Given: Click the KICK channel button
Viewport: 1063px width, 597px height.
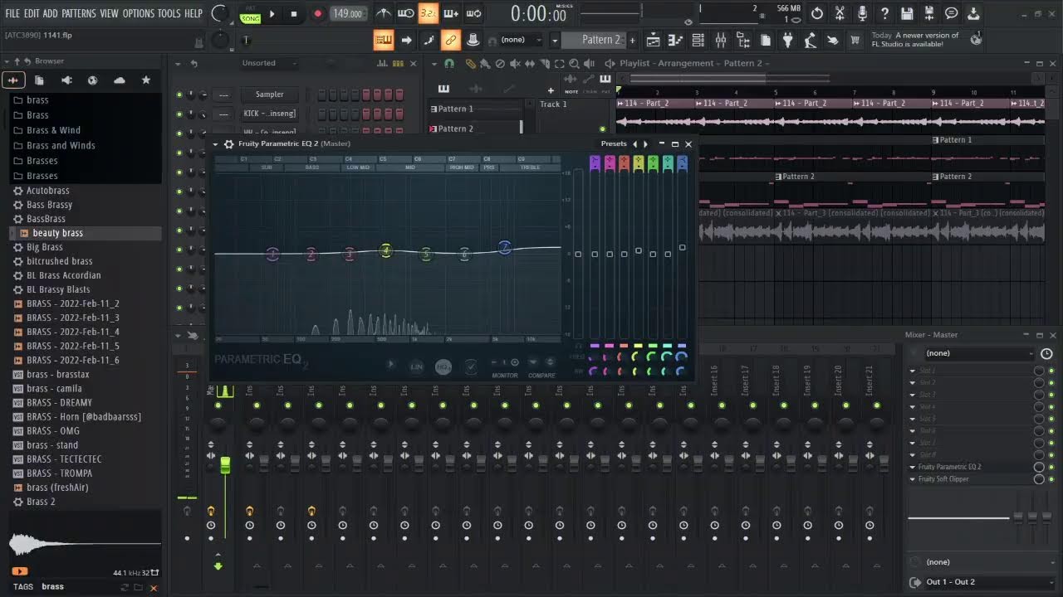Looking at the screenshot, I should (x=269, y=114).
